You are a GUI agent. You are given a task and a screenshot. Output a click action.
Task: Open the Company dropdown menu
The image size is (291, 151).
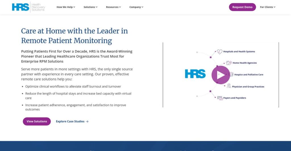click(x=136, y=7)
